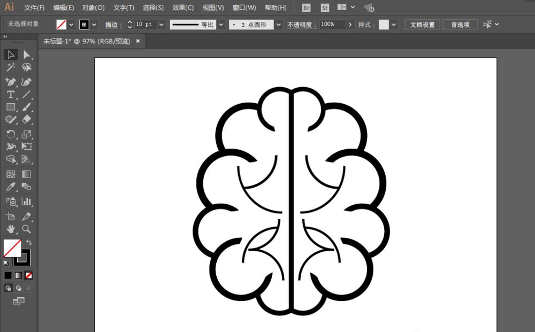
Task: Open 首选项 preferences
Action: click(460, 24)
